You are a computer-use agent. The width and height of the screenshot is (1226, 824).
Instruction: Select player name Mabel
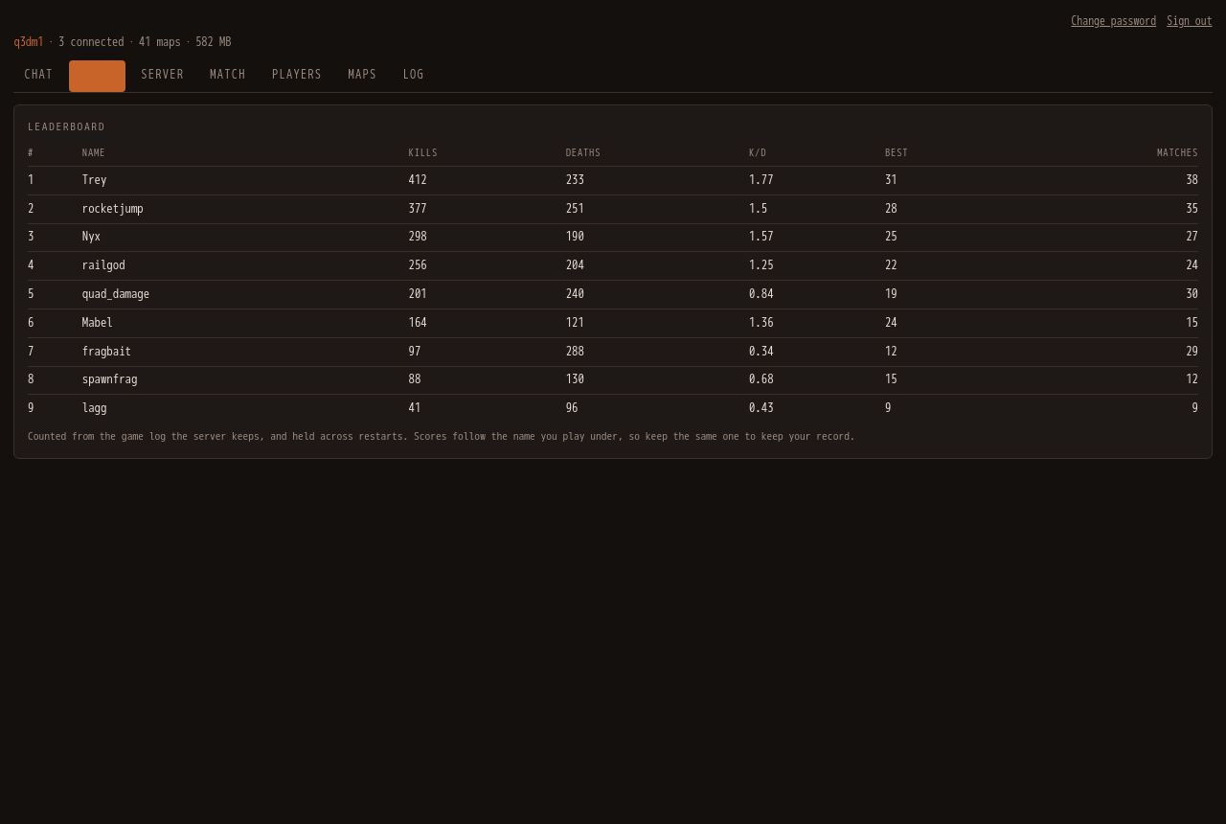[98, 323]
